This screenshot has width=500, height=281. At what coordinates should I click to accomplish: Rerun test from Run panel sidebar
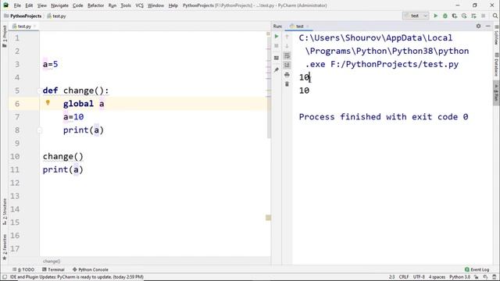(x=277, y=37)
